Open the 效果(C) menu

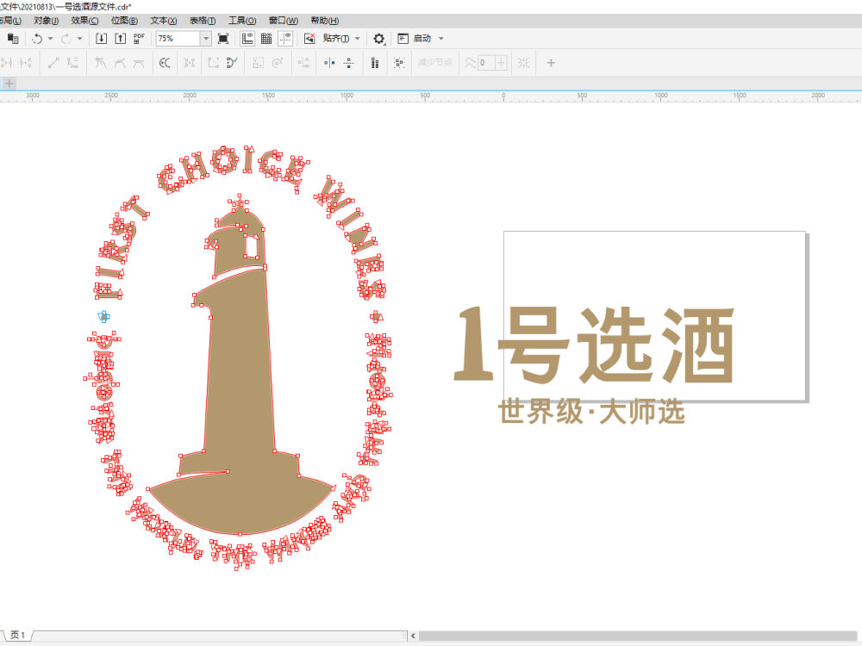(84, 21)
